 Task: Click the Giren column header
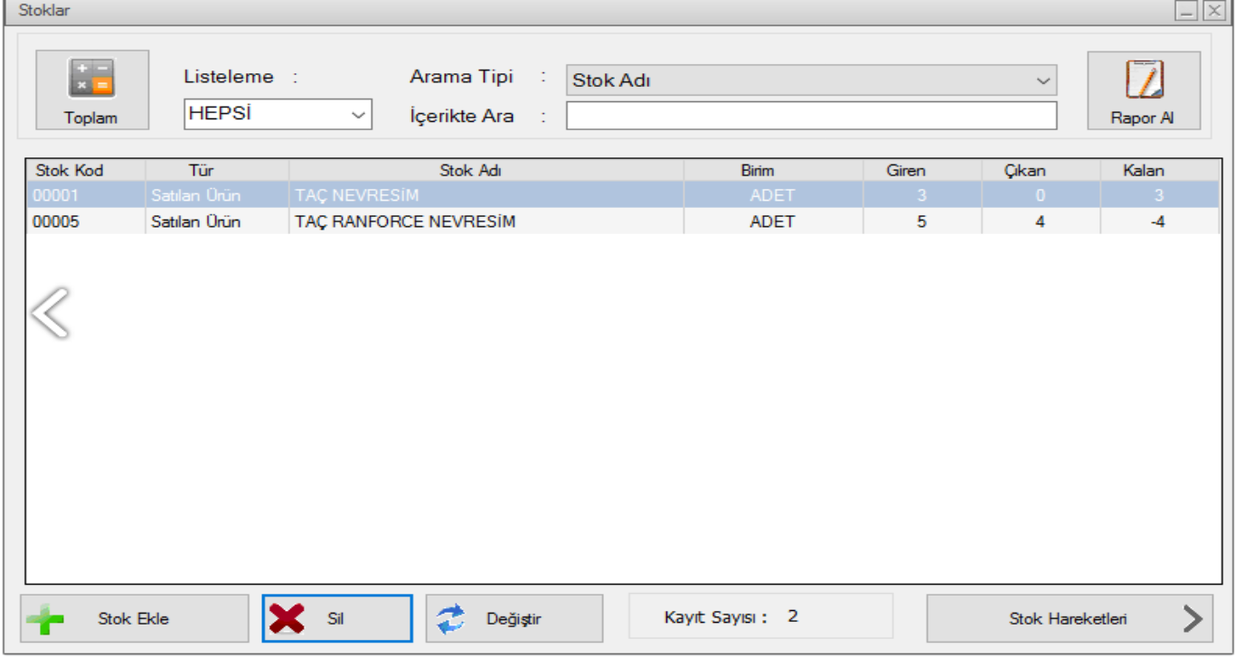[x=905, y=170]
